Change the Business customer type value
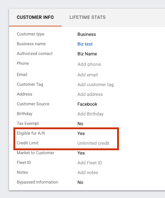Viewport: 165px width, 198px height. 87,34
